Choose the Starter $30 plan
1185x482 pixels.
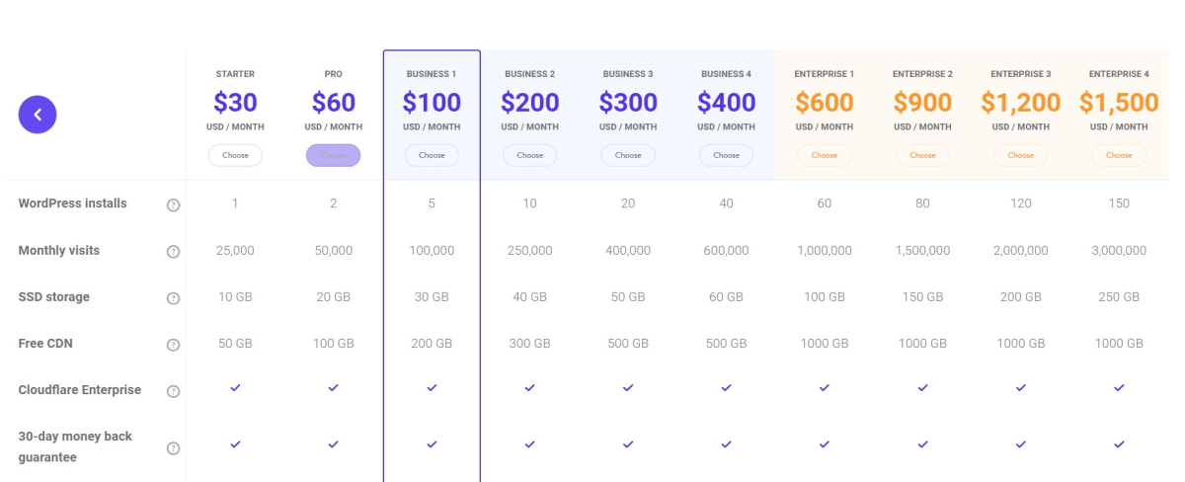(x=235, y=155)
